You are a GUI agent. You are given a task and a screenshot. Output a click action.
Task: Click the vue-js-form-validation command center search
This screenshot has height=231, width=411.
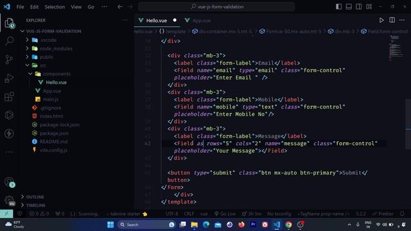coord(216,6)
